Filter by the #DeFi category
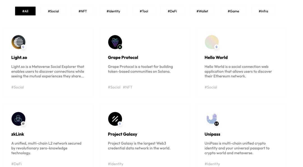 172,11
